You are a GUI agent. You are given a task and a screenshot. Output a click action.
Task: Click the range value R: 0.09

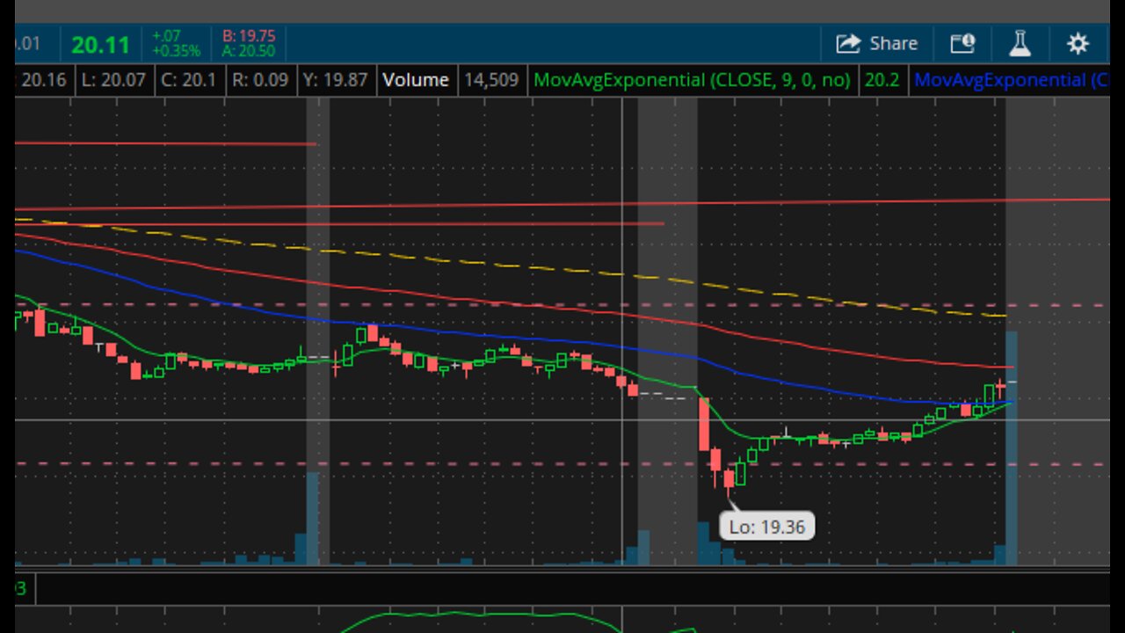pos(258,80)
